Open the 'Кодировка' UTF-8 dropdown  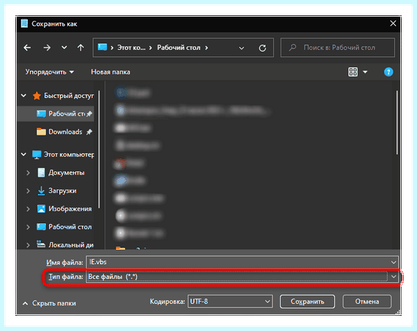pyautogui.click(x=230, y=302)
